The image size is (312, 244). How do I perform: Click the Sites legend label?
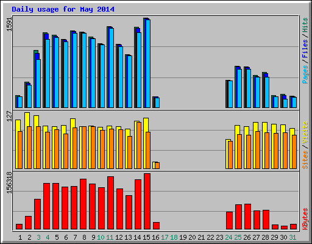pos(305,160)
